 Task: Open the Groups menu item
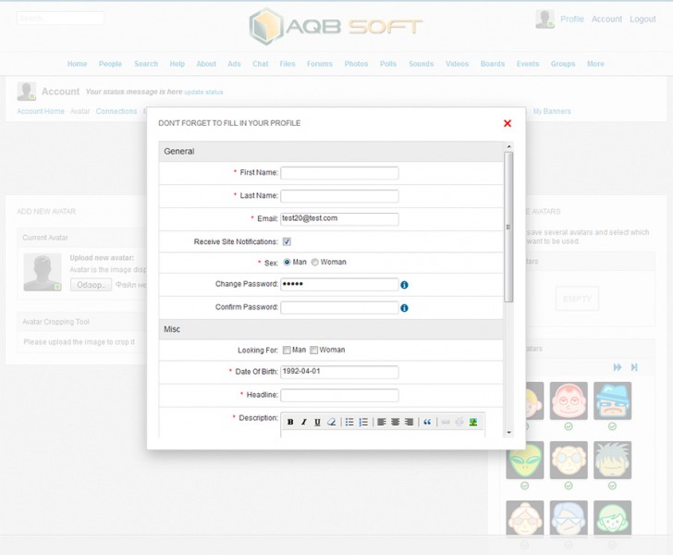[x=563, y=64]
